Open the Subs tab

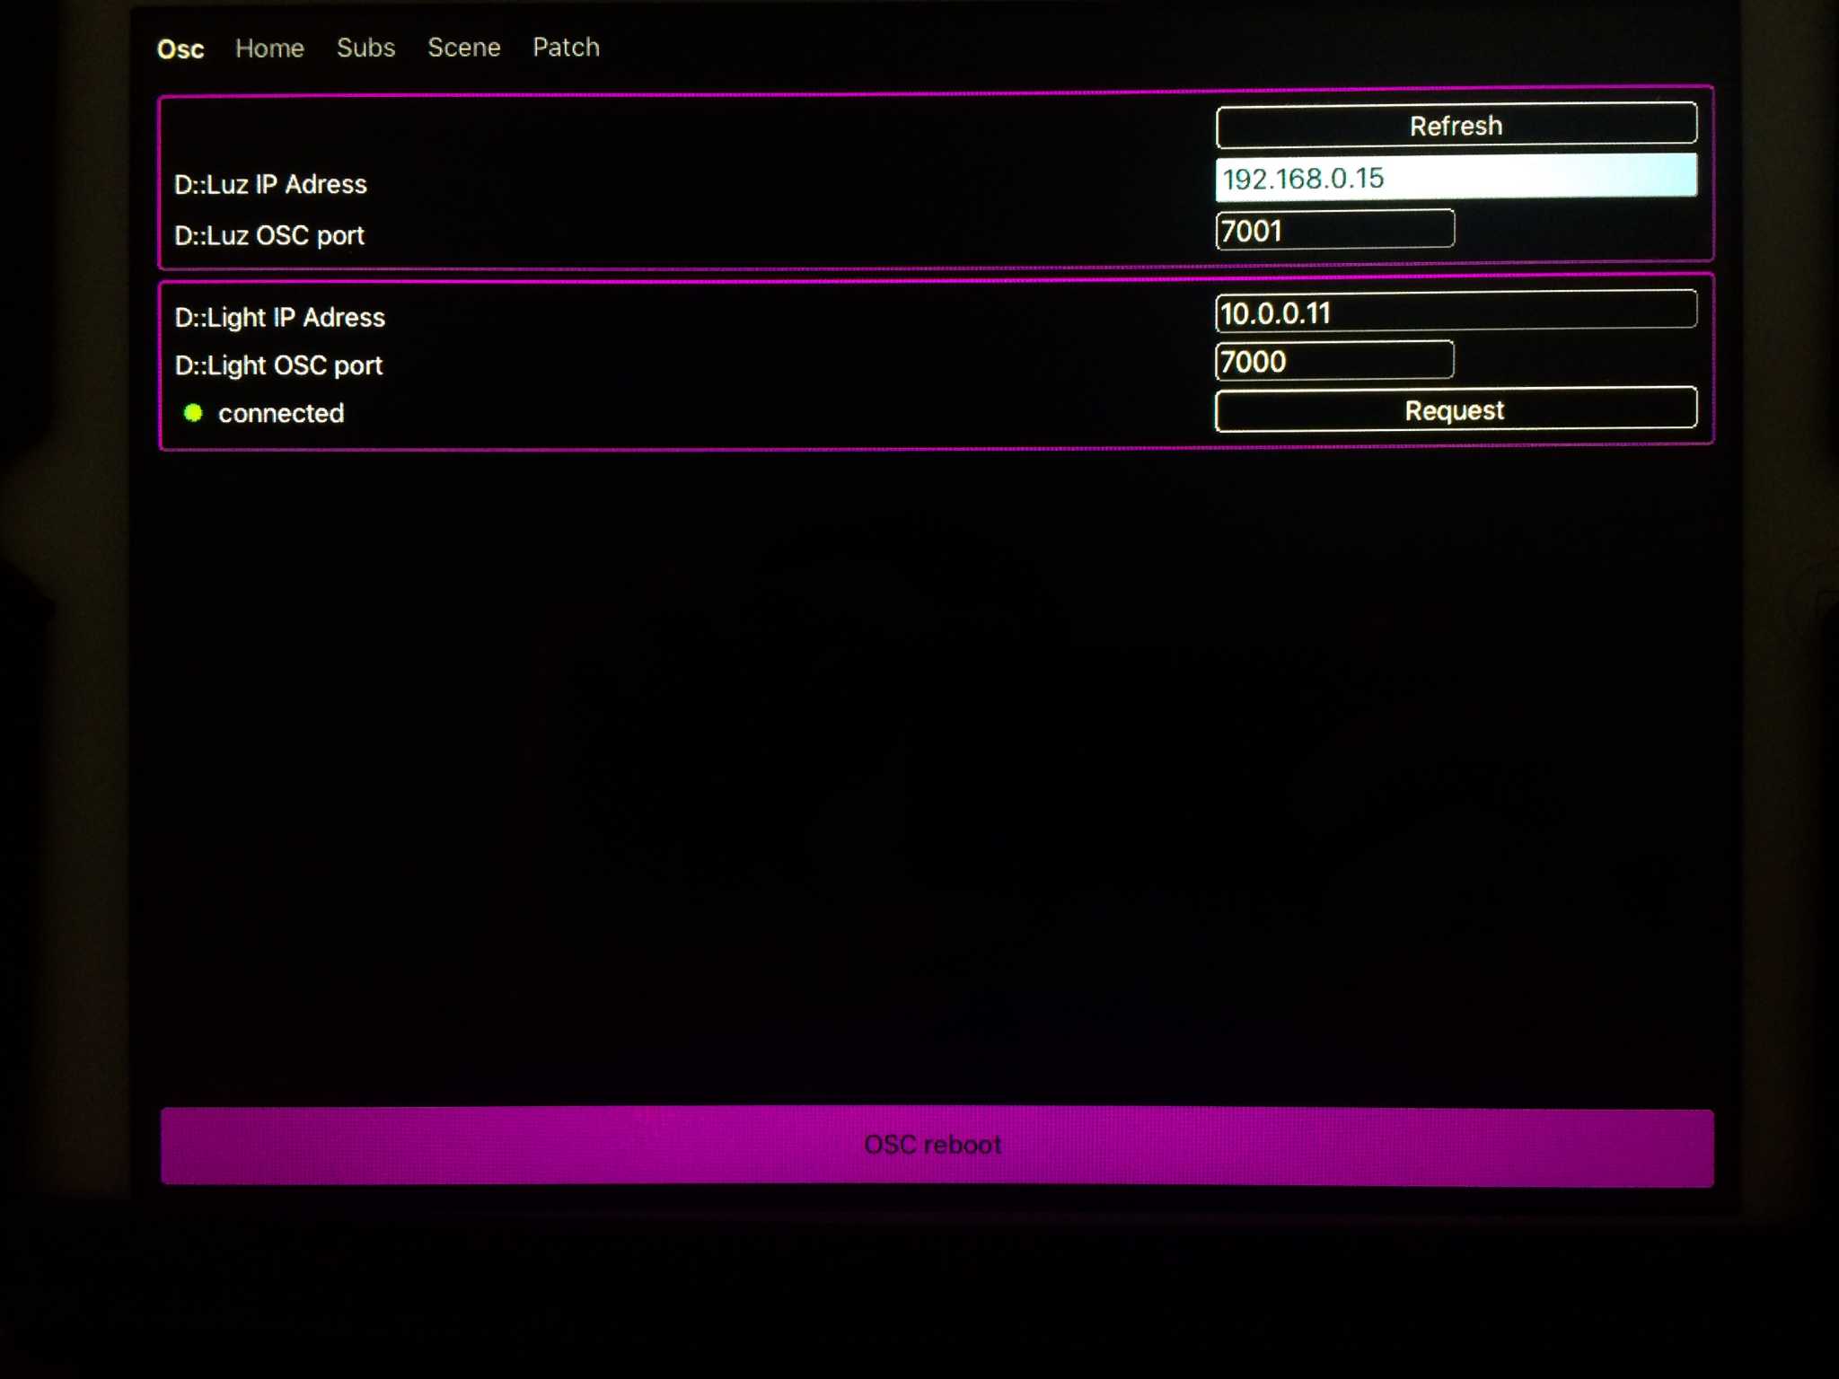coord(365,48)
